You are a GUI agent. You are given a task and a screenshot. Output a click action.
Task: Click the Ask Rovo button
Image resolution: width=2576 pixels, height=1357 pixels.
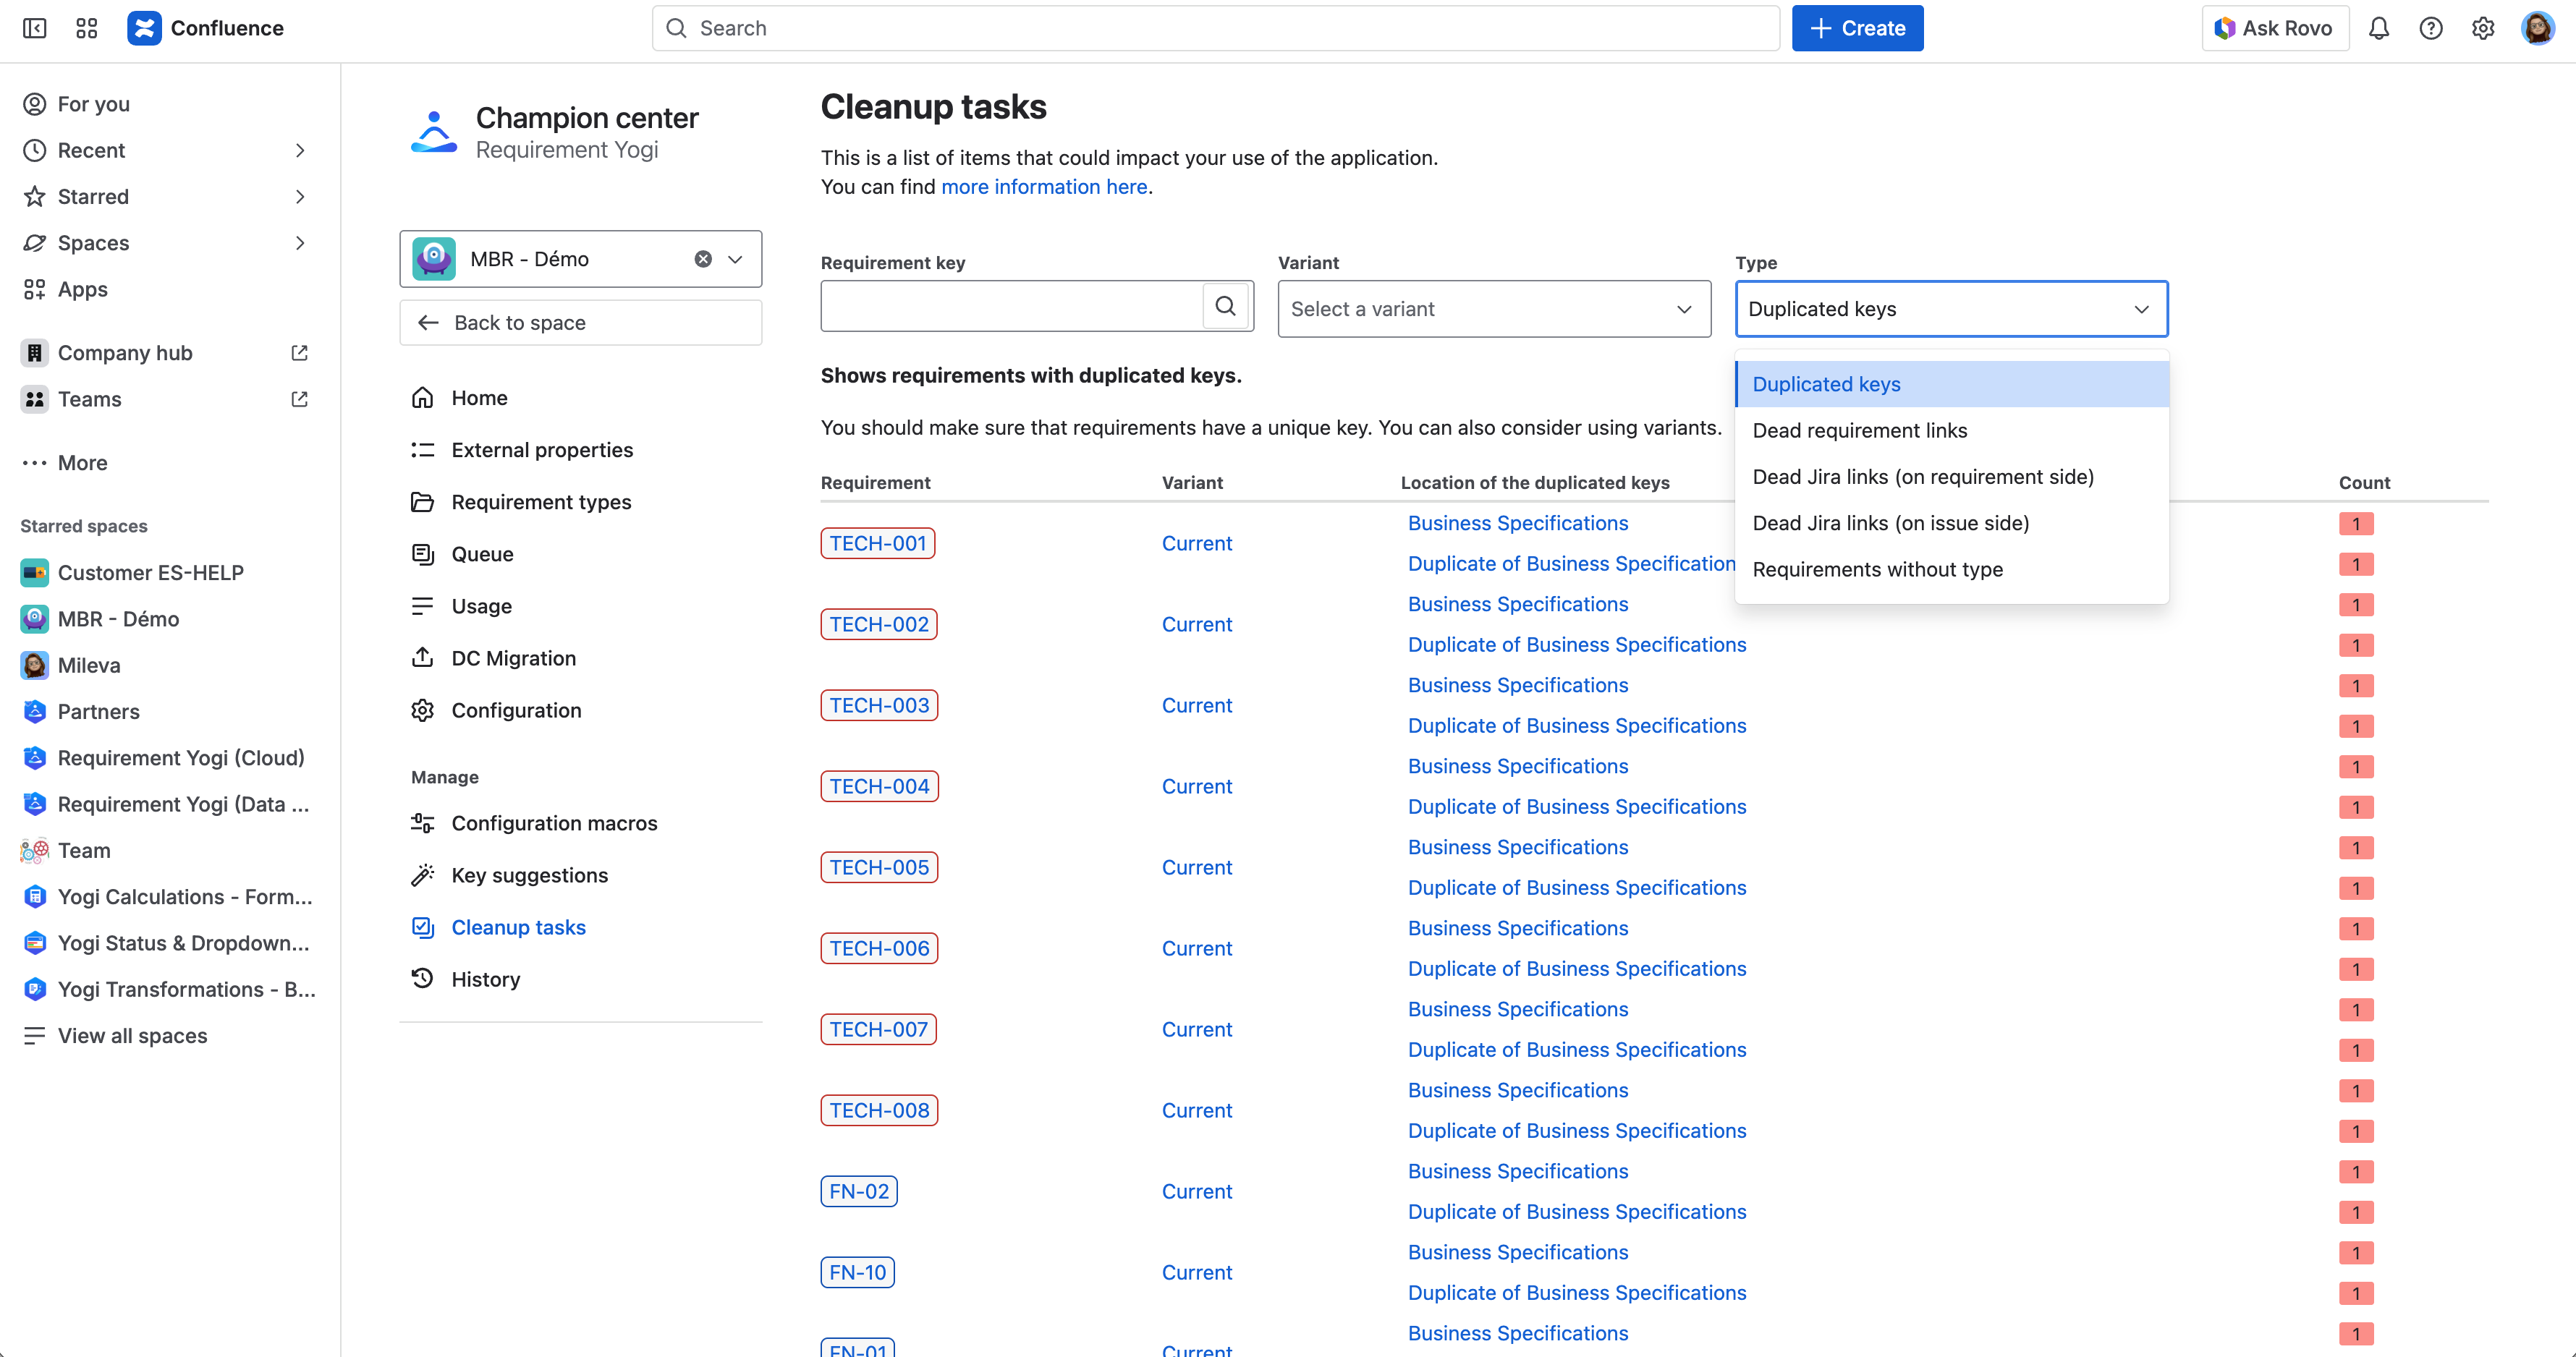(2274, 28)
